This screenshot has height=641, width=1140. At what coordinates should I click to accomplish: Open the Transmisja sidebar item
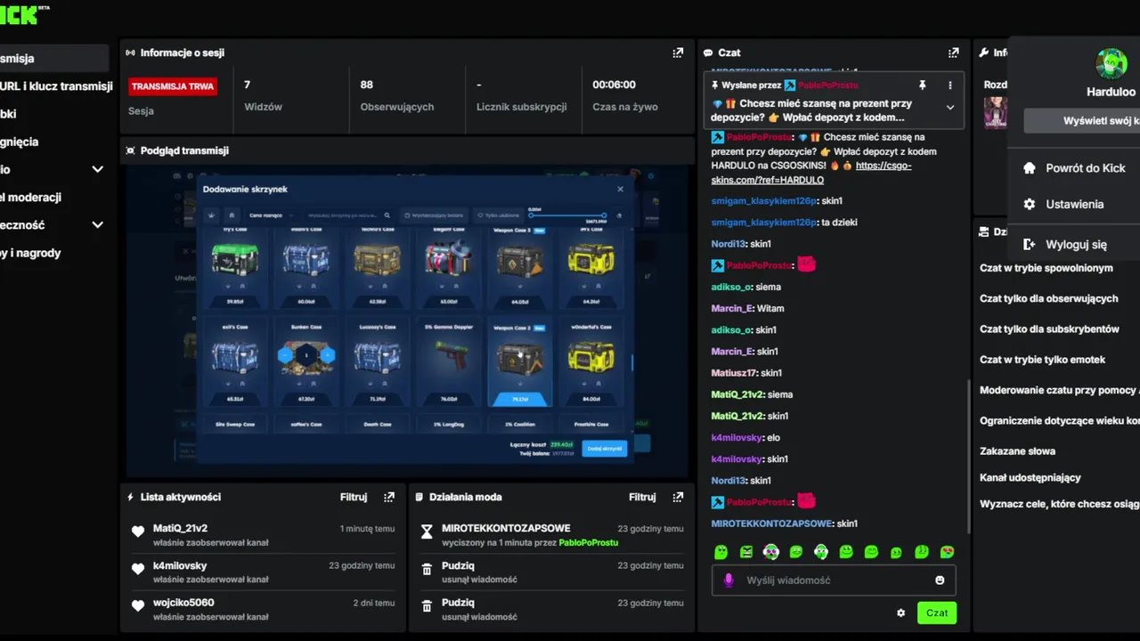[x=53, y=59]
